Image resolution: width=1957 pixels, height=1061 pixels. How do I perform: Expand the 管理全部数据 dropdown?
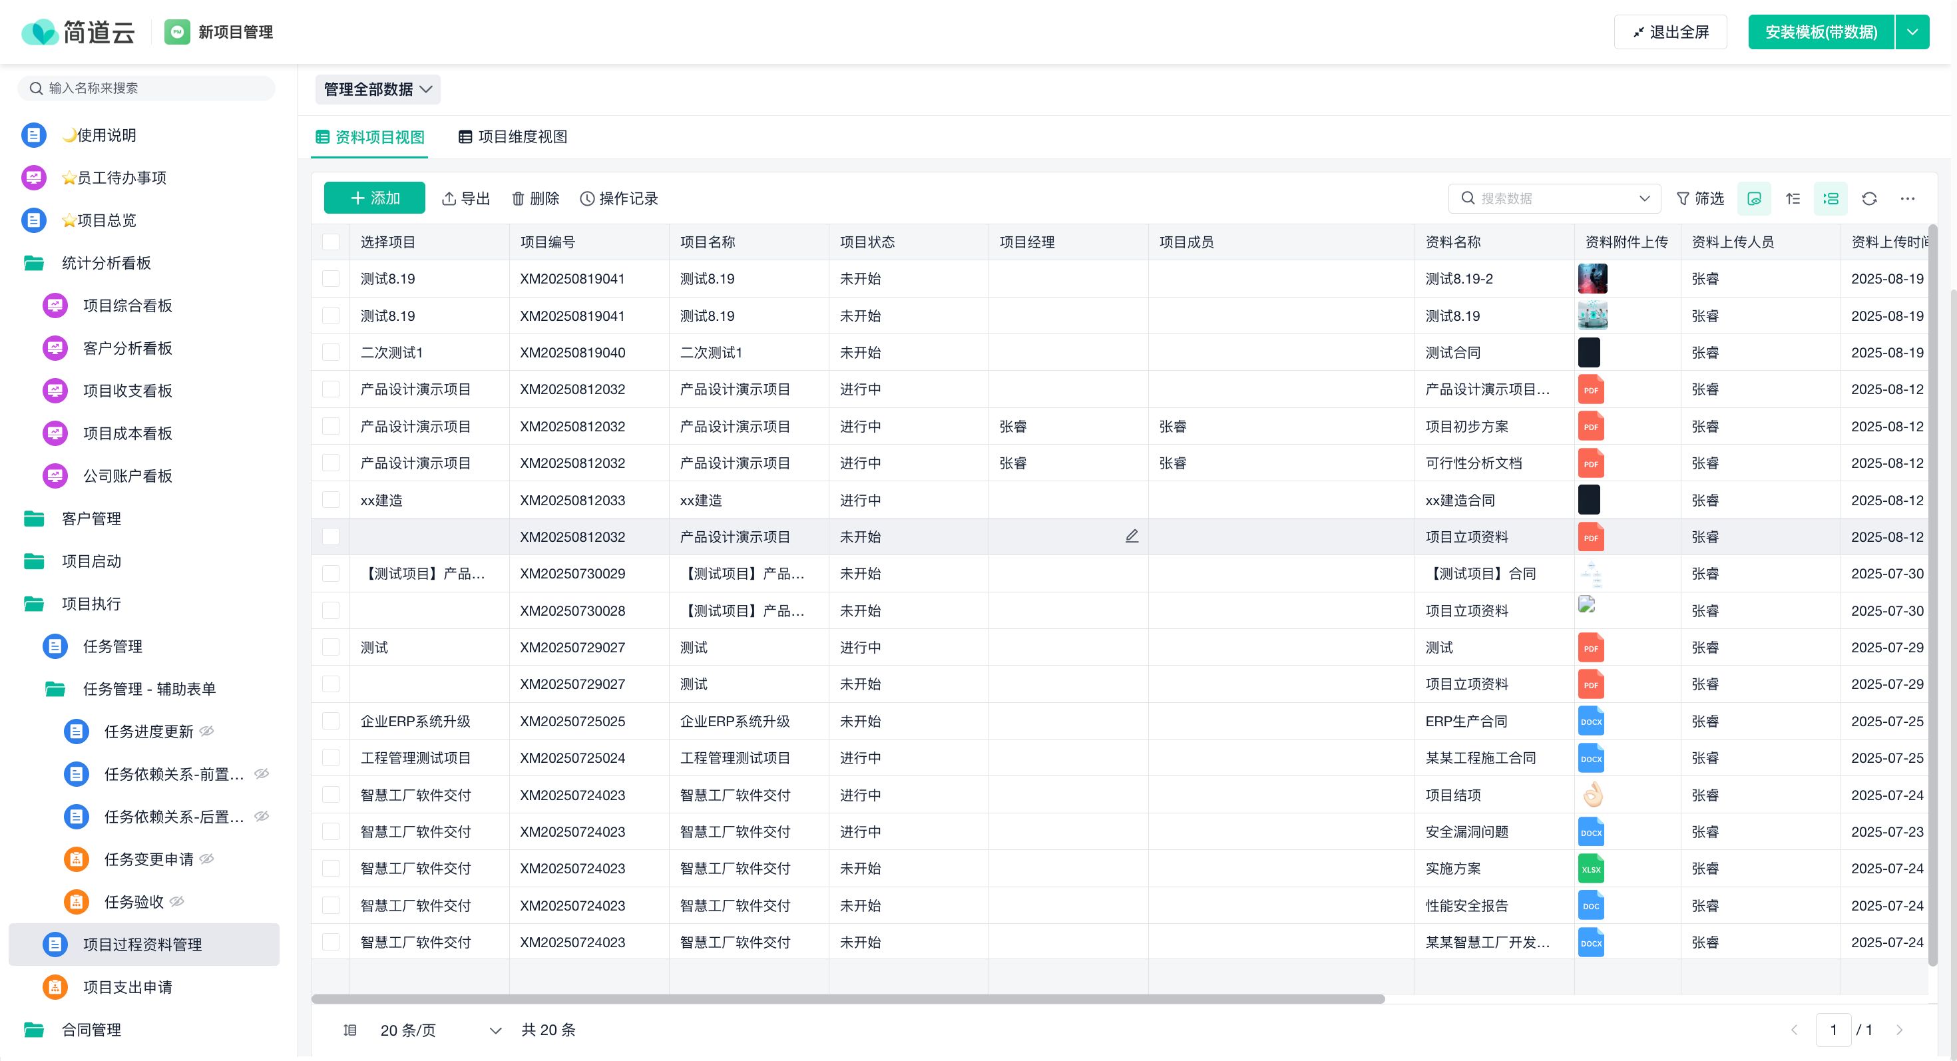[377, 90]
